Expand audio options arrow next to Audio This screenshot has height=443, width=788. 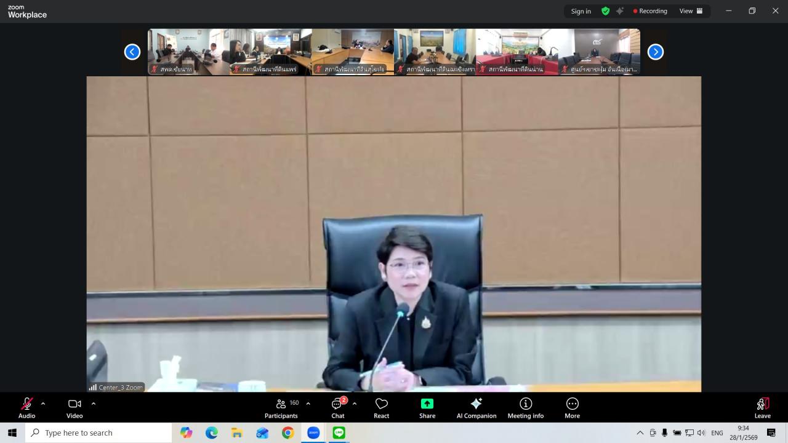tap(43, 404)
